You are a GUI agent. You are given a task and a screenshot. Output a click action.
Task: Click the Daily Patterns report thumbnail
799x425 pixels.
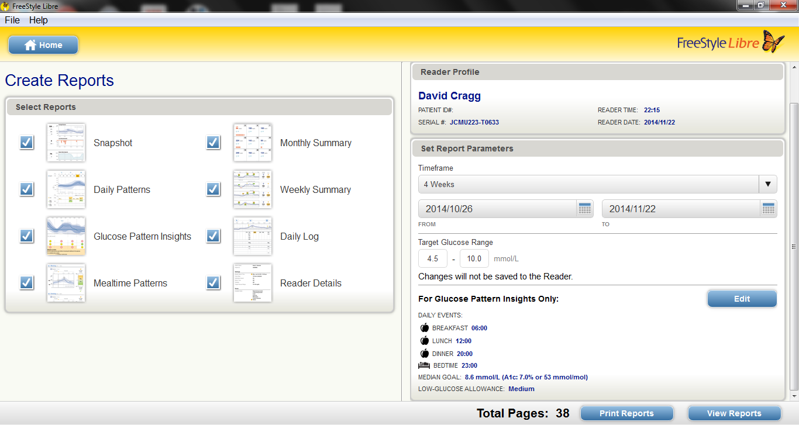66,189
